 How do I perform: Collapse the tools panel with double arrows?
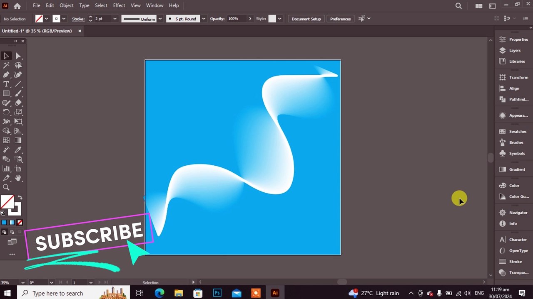[15, 41]
